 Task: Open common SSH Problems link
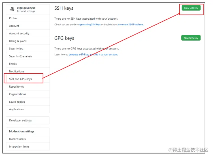[131, 24]
